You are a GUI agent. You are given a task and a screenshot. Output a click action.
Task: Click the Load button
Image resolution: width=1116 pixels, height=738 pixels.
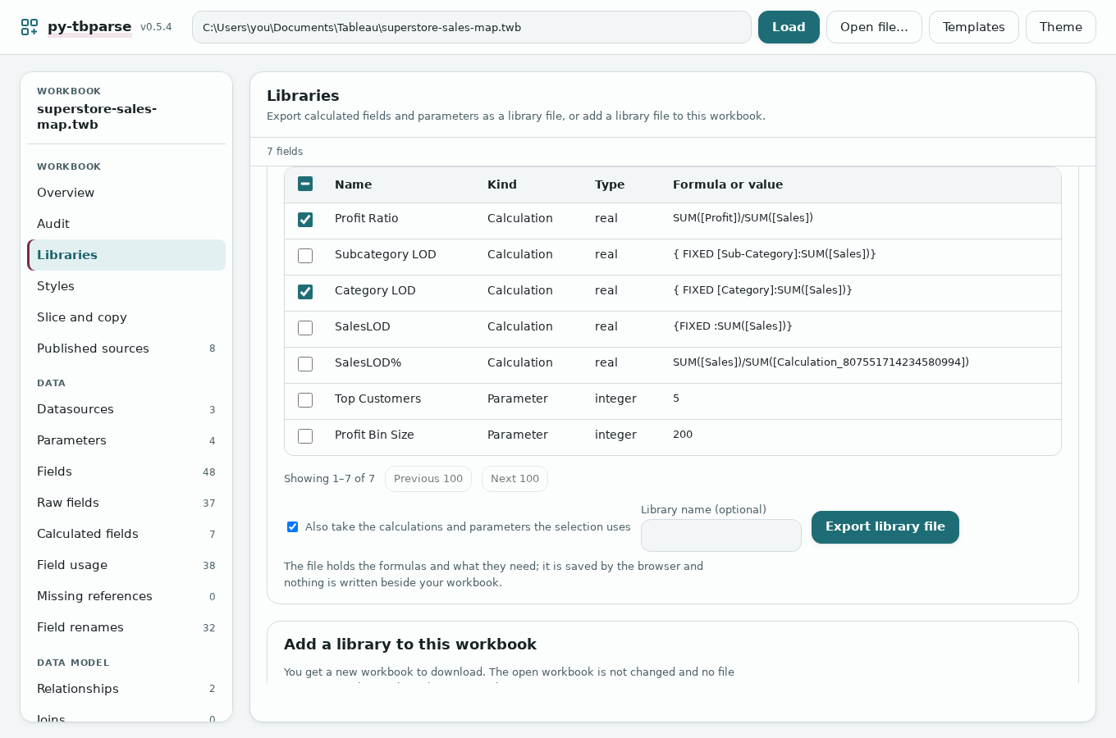pyautogui.click(x=789, y=27)
